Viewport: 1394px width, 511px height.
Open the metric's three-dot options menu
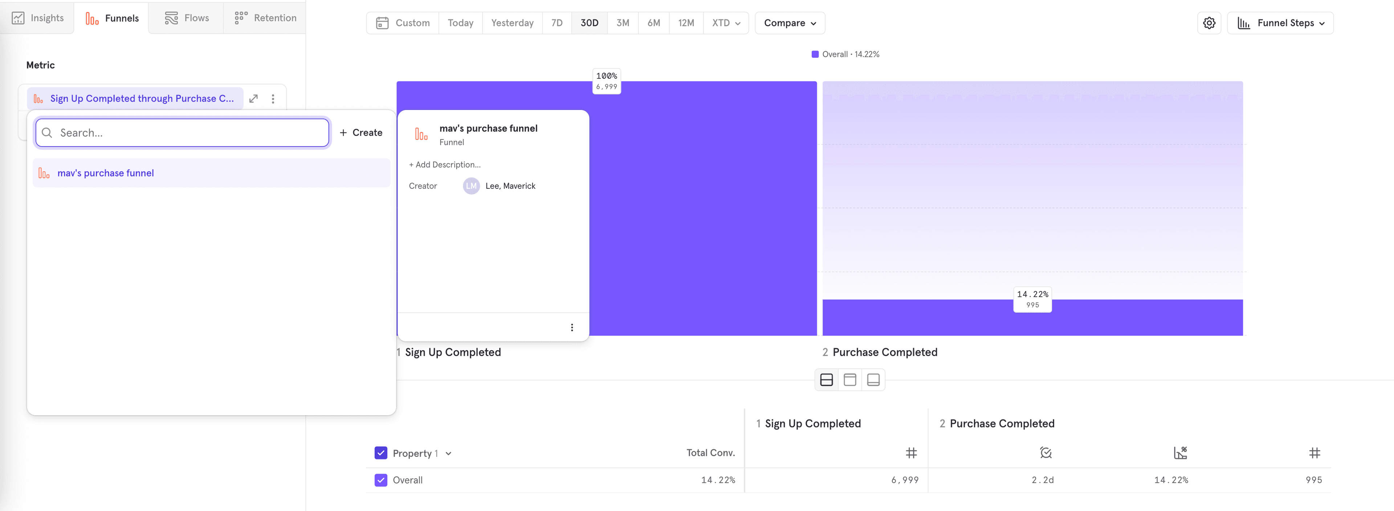point(273,98)
